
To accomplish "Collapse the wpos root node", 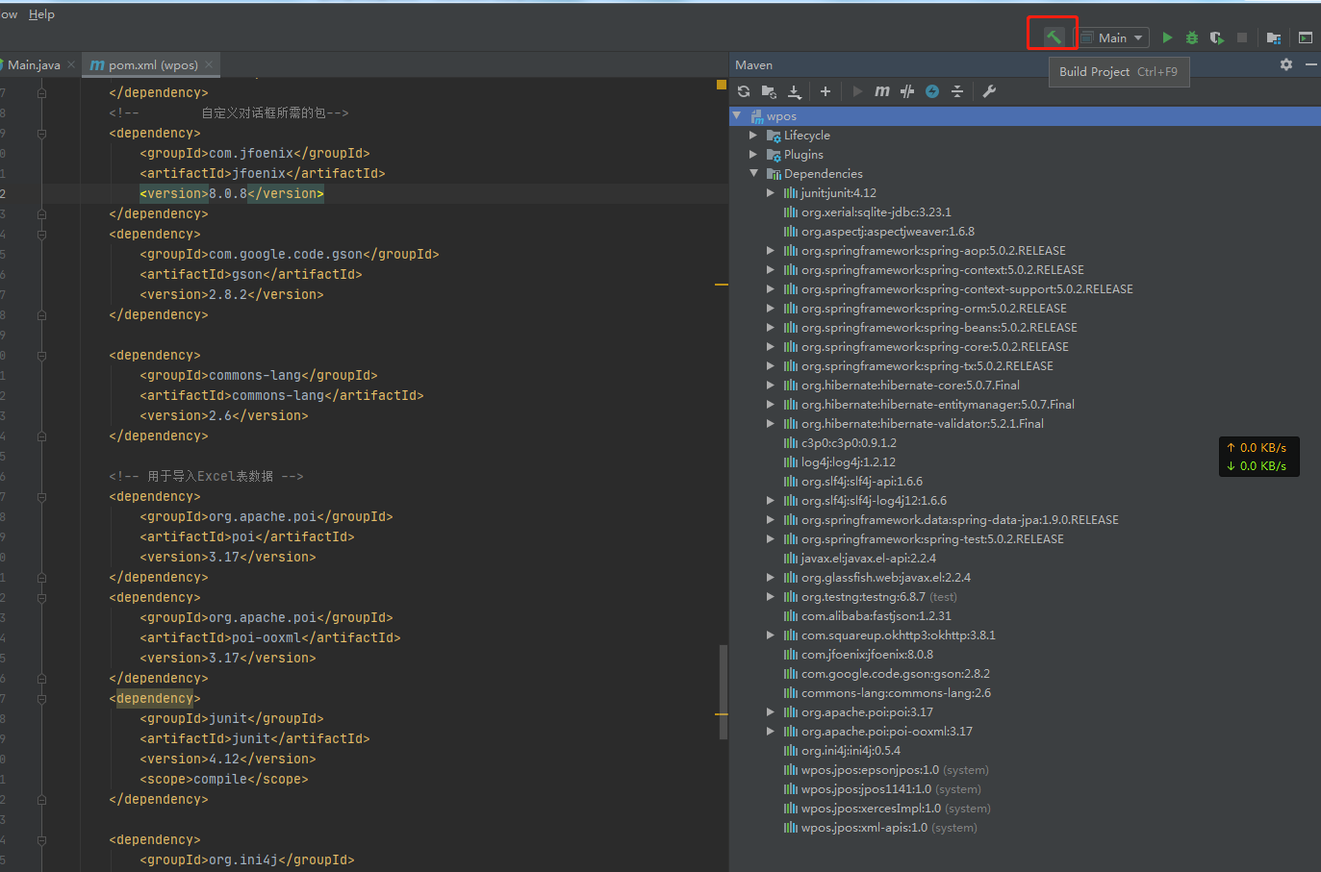I will point(737,115).
